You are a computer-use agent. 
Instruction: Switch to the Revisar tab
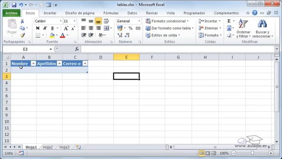pos(152,13)
